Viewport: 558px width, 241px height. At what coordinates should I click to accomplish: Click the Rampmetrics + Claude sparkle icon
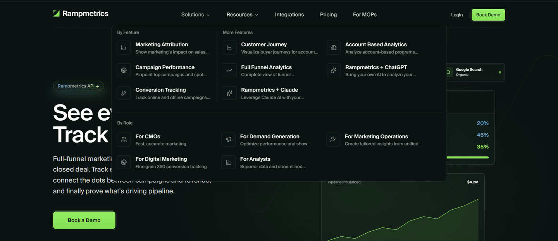(229, 93)
